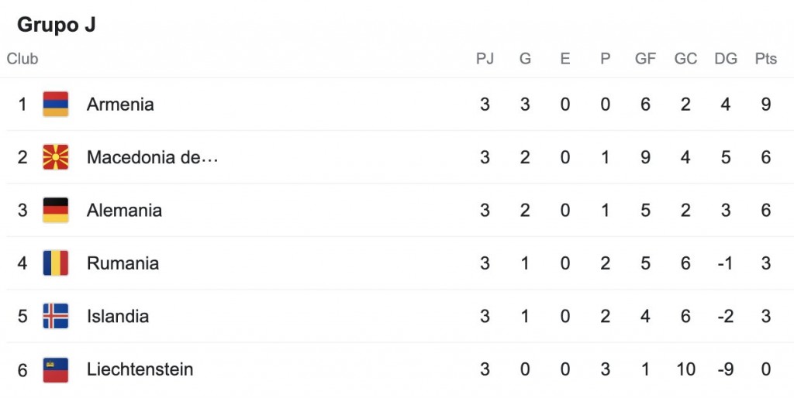Open the Liechtenstein team entry
The image size is (794, 398).
click(140, 369)
